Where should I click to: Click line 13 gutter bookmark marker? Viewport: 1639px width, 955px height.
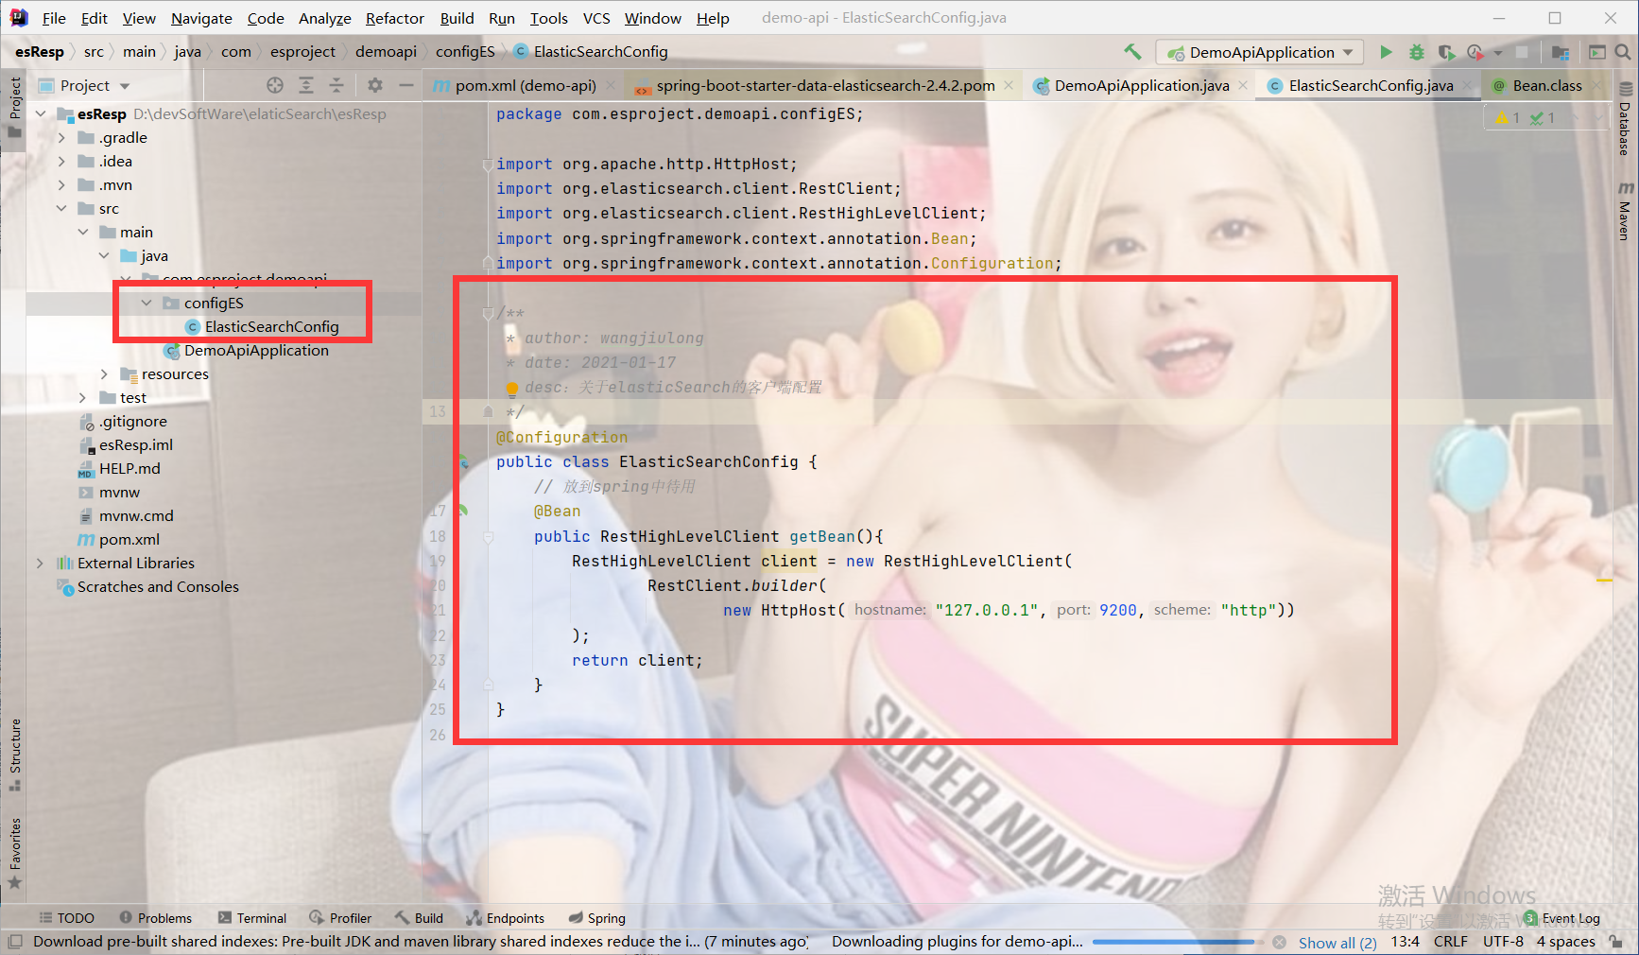(x=488, y=411)
